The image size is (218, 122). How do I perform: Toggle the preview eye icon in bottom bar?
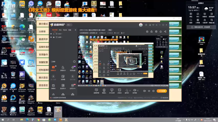click(x=149, y=91)
